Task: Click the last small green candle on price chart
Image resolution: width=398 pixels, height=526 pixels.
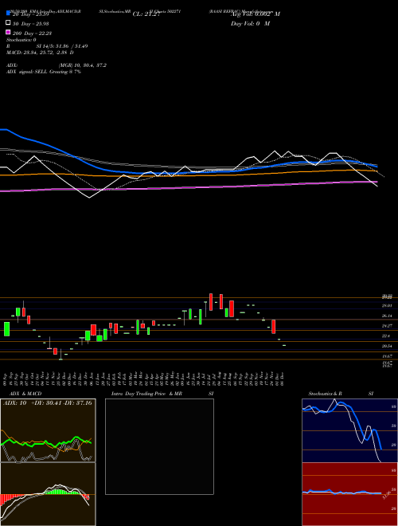Action: pos(284,345)
